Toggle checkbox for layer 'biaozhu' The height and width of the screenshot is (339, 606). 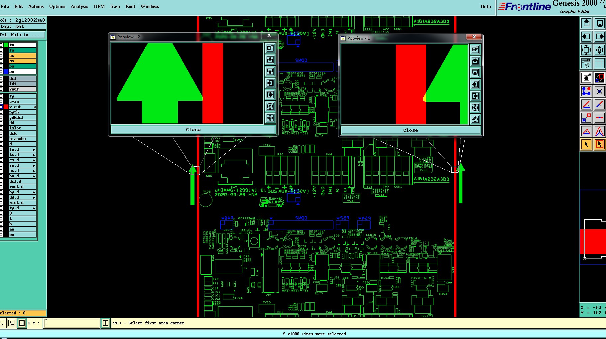(x=1, y=139)
